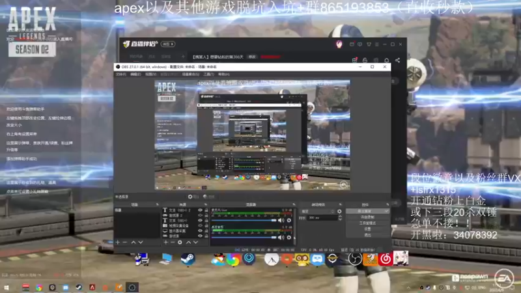Viewport: 521px width, 293px height.
Task: Add new tab with plus in 直播伴侣
Action: coord(183,57)
